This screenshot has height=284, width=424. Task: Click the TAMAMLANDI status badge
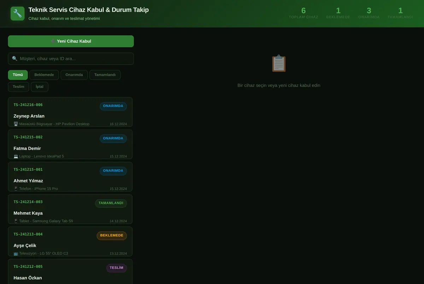pos(111,203)
